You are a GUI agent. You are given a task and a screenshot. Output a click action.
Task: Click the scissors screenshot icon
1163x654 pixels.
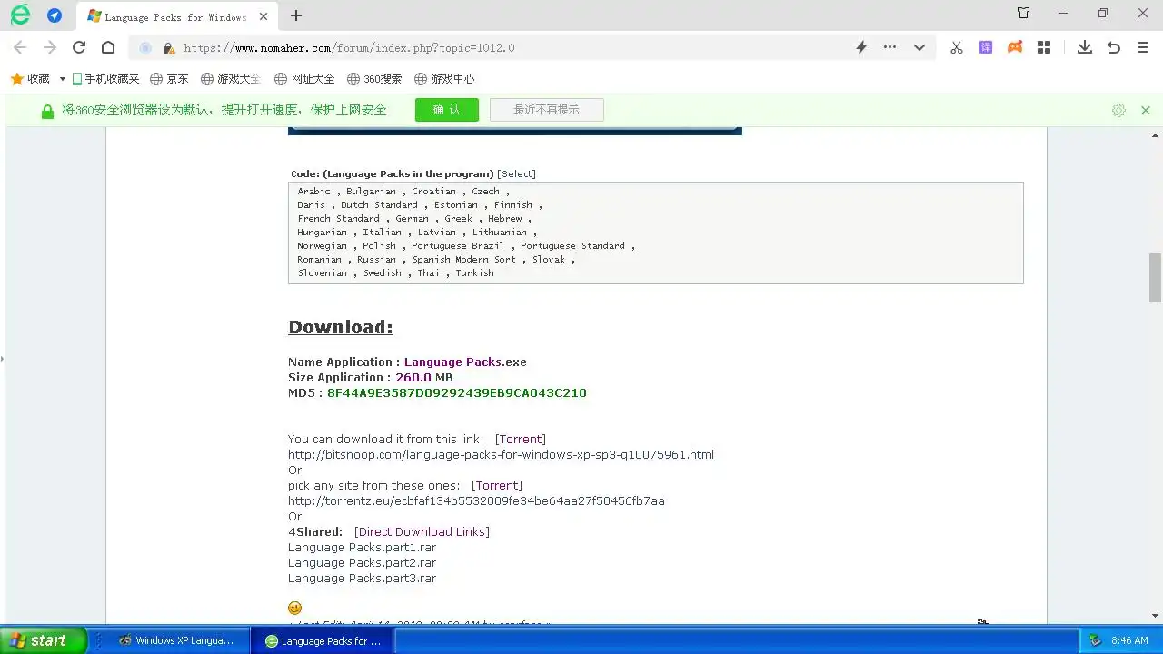pos(957,47)
